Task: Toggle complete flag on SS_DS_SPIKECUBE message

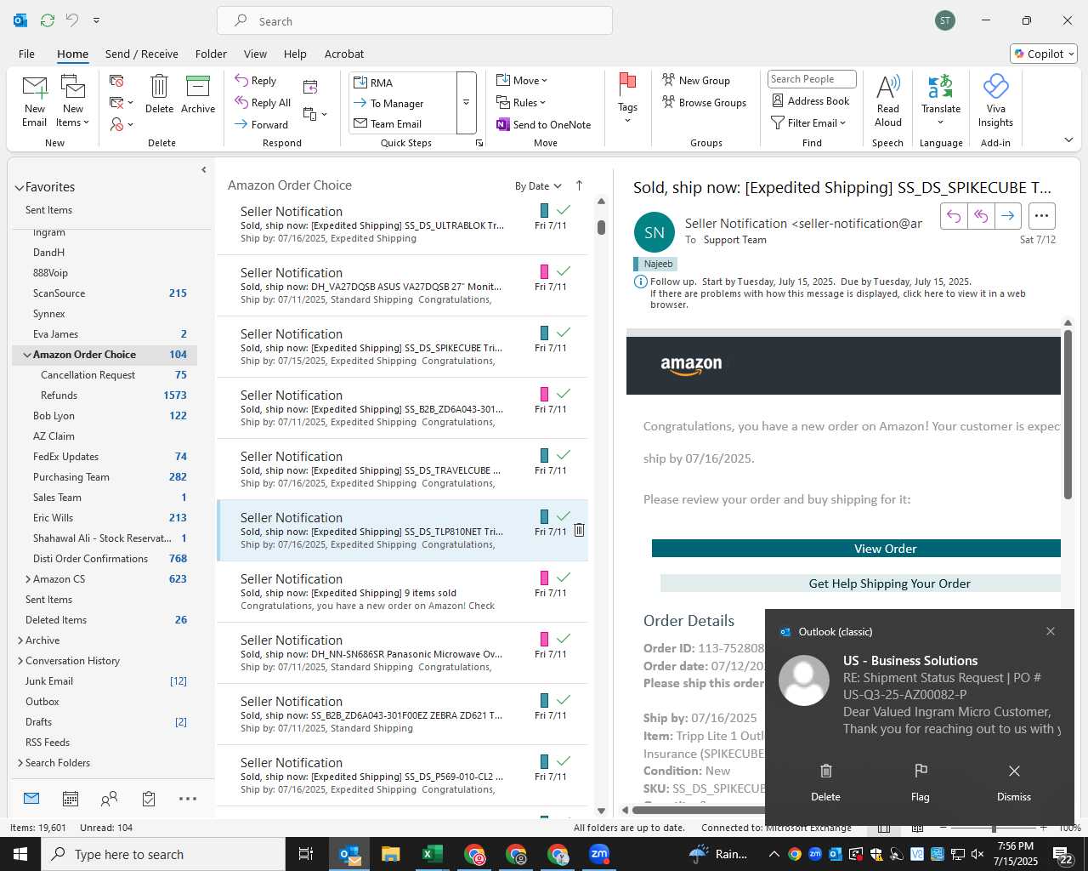Action: tap(564, 332)
